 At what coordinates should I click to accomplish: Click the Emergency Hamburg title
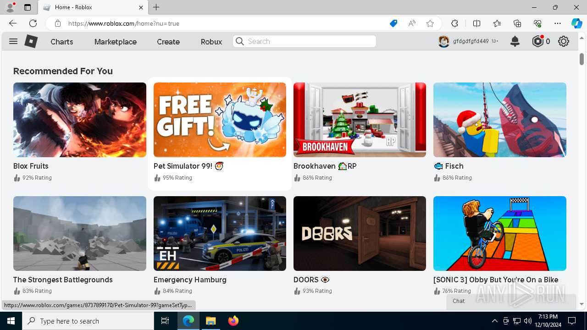click(x=190, y=280)
